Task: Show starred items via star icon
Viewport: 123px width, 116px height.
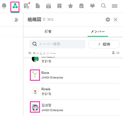Action: 70,6
